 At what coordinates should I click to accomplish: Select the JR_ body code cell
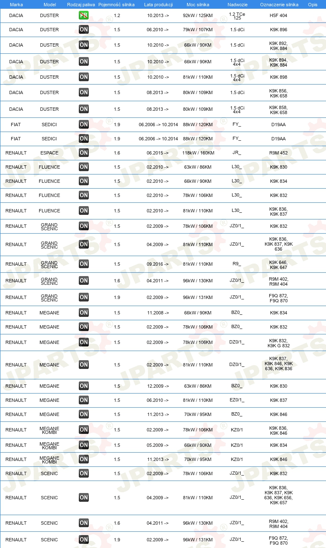pyautogui.click(x=237, y=153)
